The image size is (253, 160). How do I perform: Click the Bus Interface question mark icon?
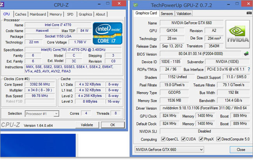tap(249, 69)
